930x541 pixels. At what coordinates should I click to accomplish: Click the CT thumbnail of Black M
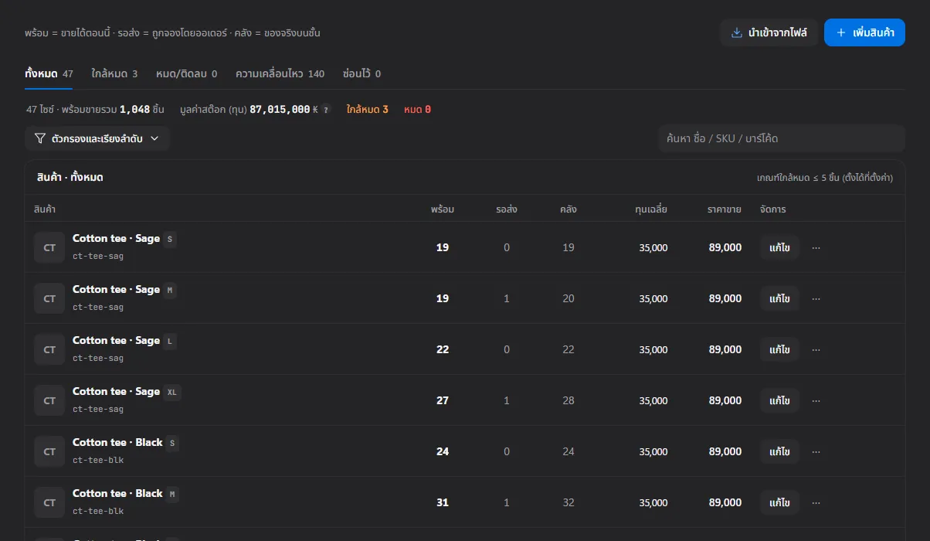[49, 502]
